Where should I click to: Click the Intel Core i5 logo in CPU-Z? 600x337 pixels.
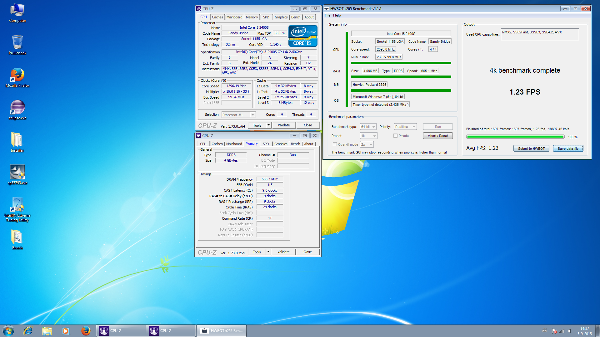click(303, 36)
